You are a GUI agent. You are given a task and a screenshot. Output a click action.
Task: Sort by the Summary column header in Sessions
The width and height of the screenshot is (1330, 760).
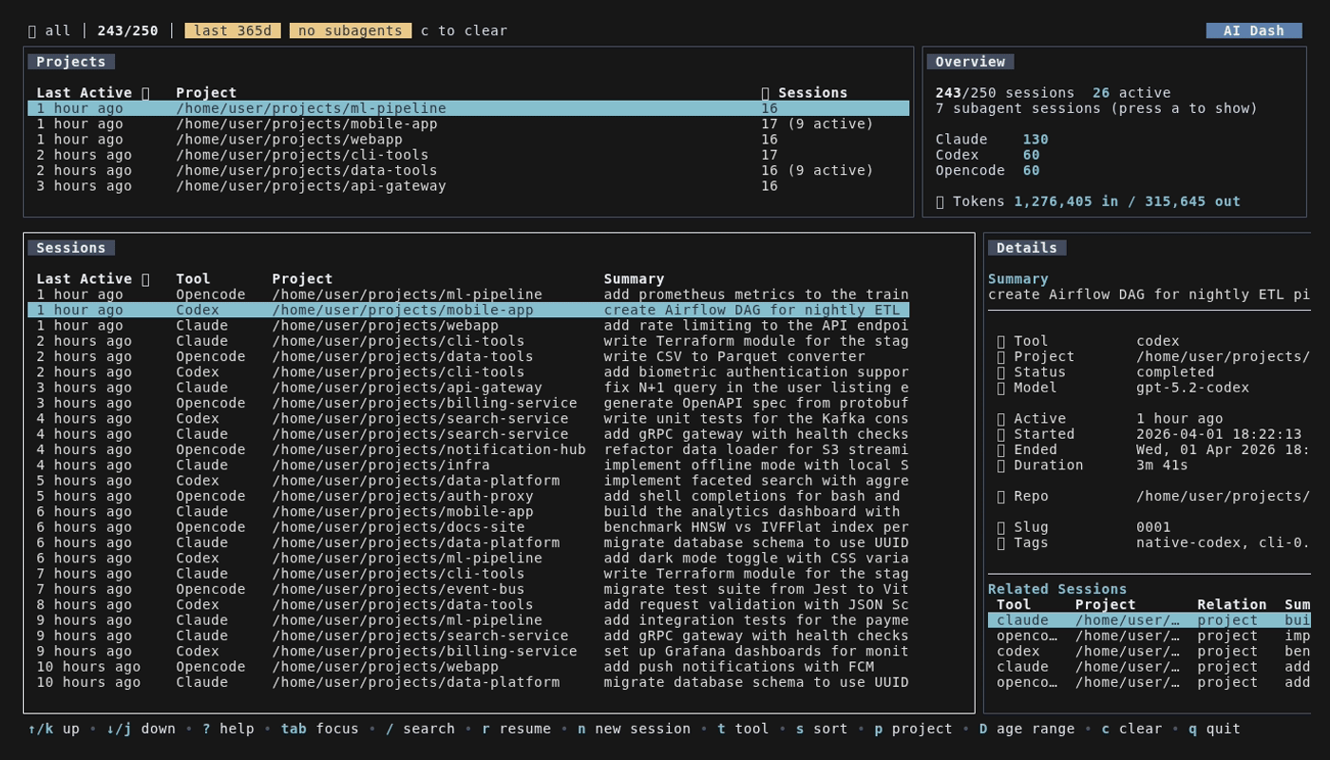point(634,279)
